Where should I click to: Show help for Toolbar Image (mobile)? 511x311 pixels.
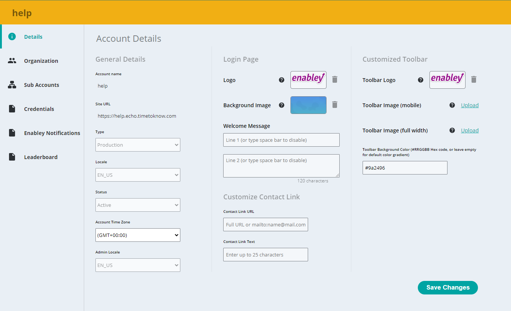pyautogui.click(x=452, y=105)
